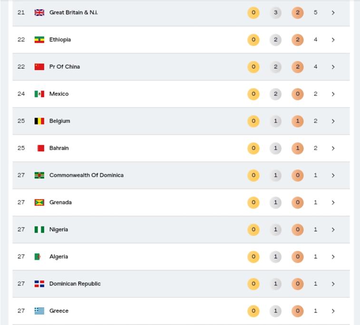This screenshot has width=360, height=325.
Task: Open the Commonwealth Of Dominica country link
Action: coord(86,175)
